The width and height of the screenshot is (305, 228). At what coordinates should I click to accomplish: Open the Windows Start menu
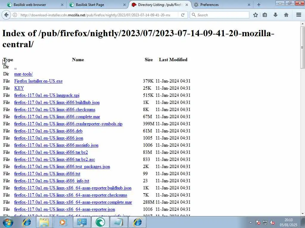point(8,222)
